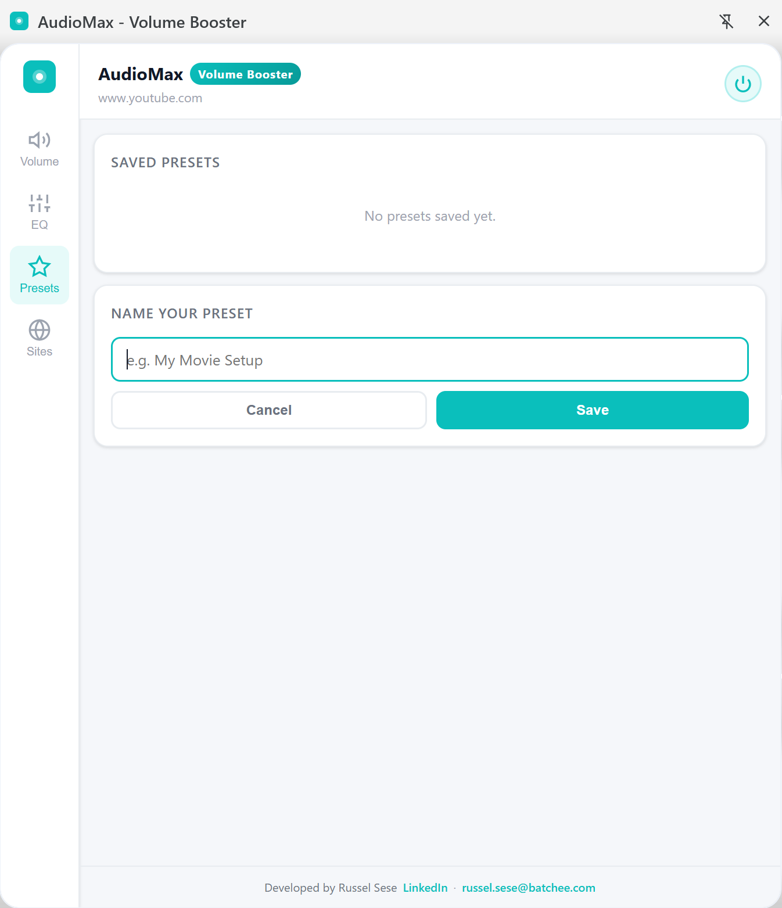Click the Saved Presets heading

pyautogui.click(x=166, y=163)
